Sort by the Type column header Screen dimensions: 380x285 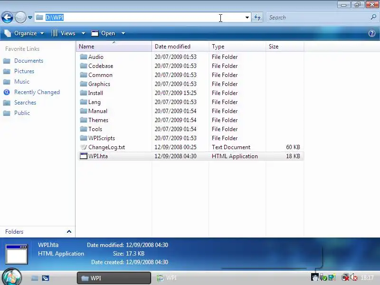tap(237, 47)
